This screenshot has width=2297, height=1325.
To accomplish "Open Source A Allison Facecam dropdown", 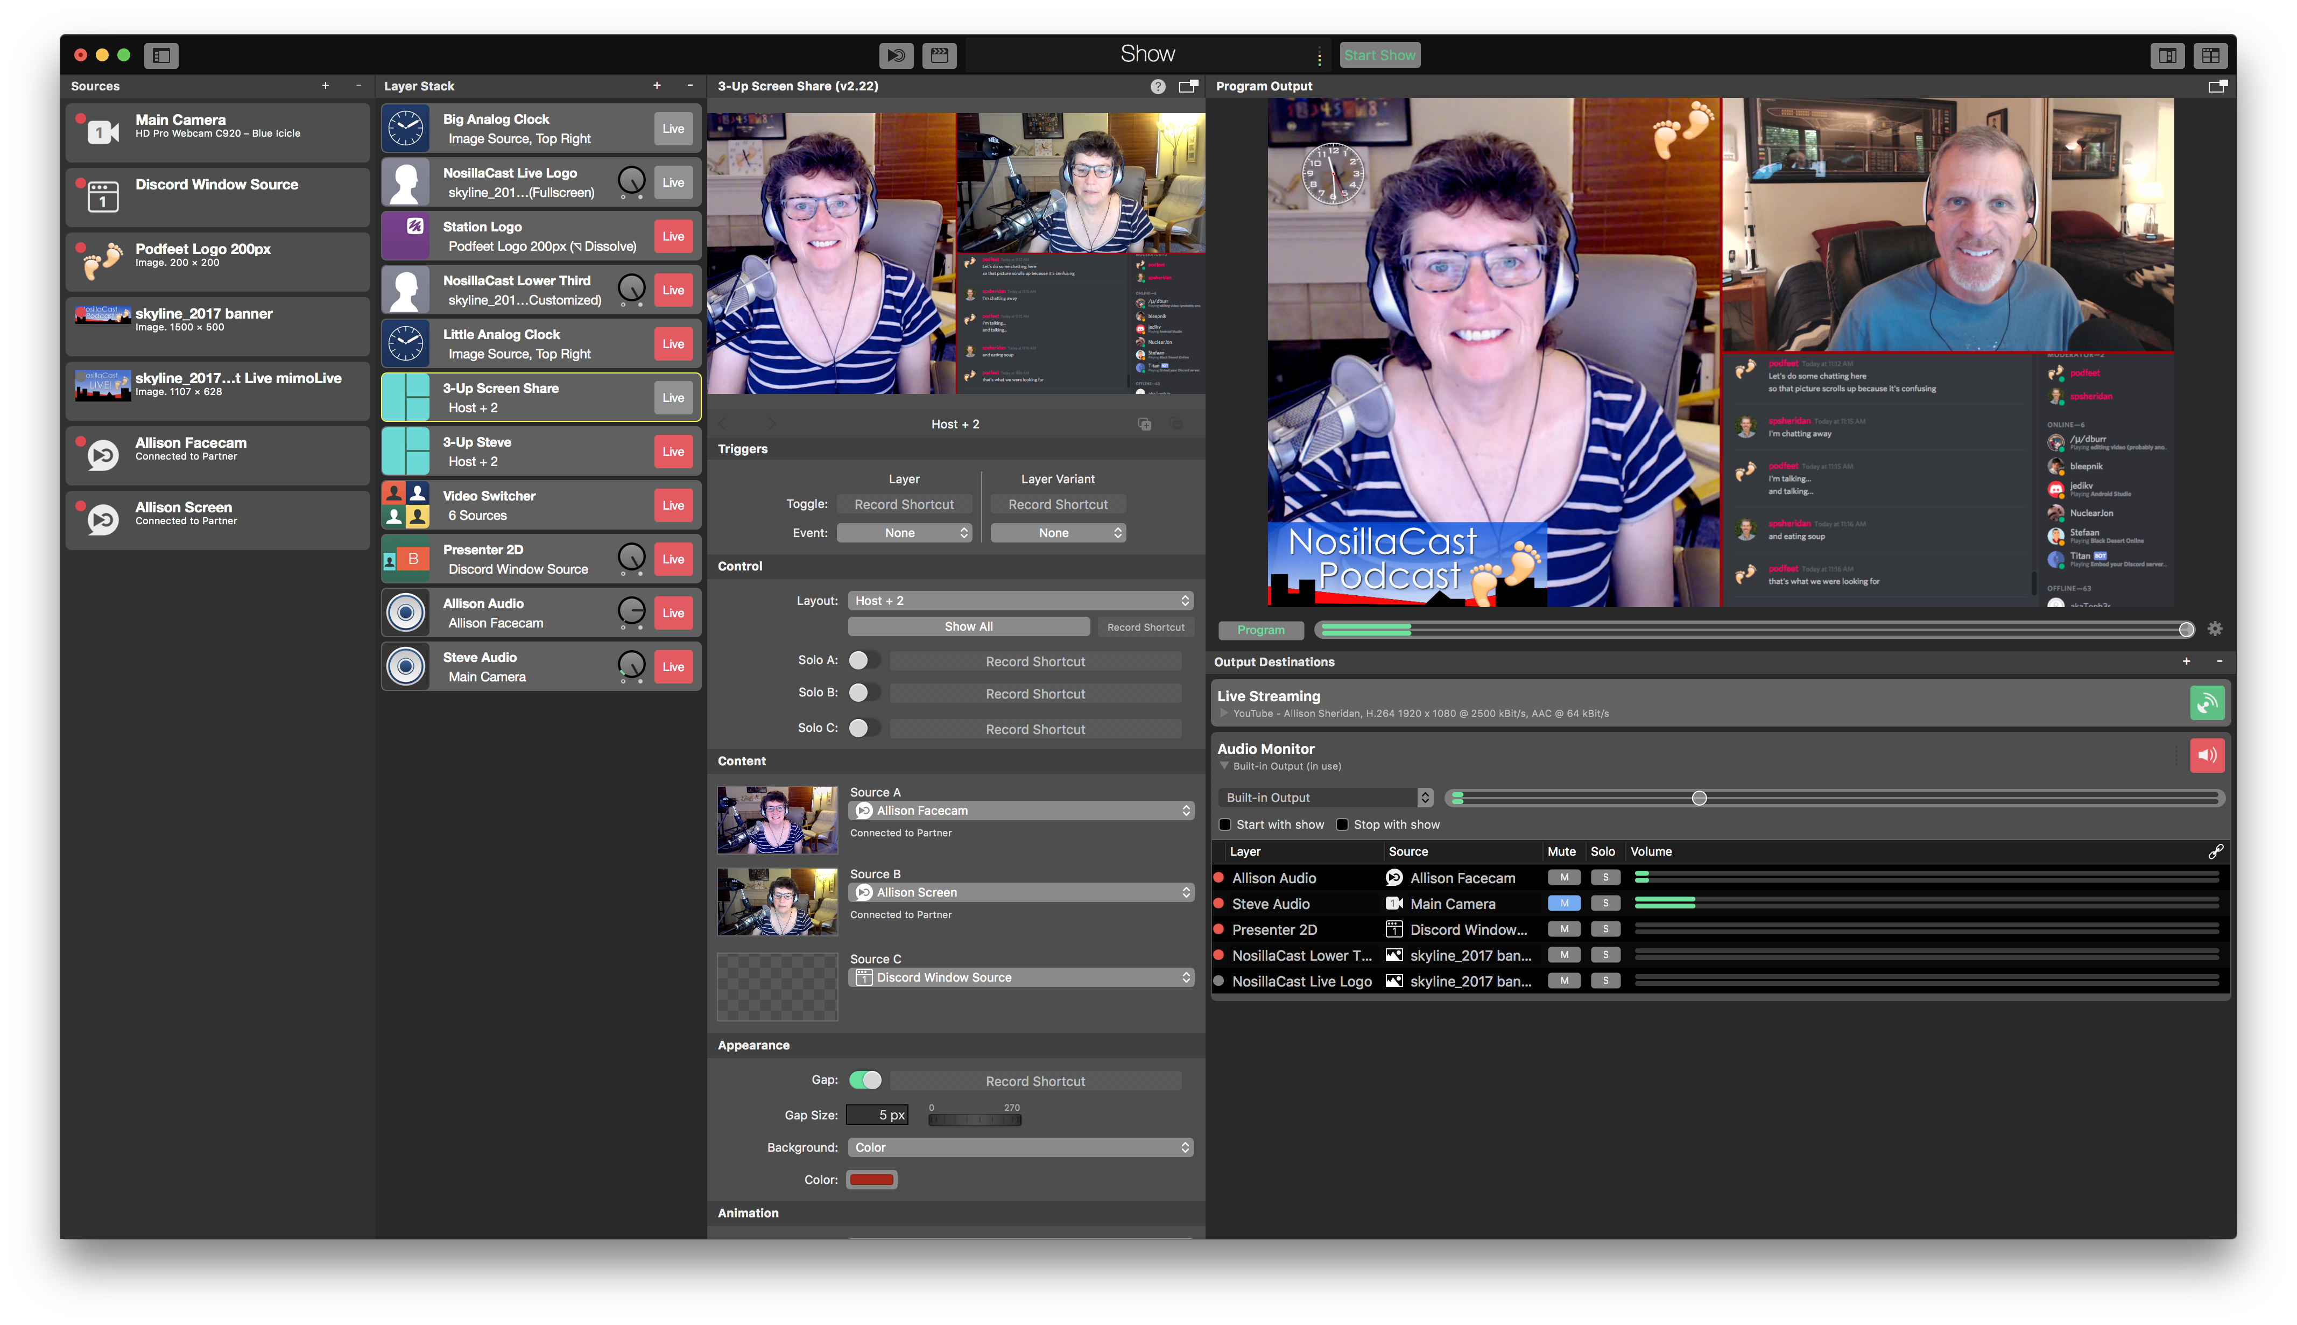I will point(1020,810).
